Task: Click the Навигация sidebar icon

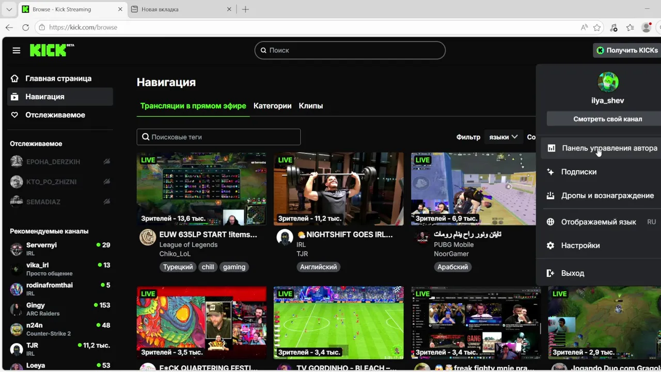Action: [14, 97]
